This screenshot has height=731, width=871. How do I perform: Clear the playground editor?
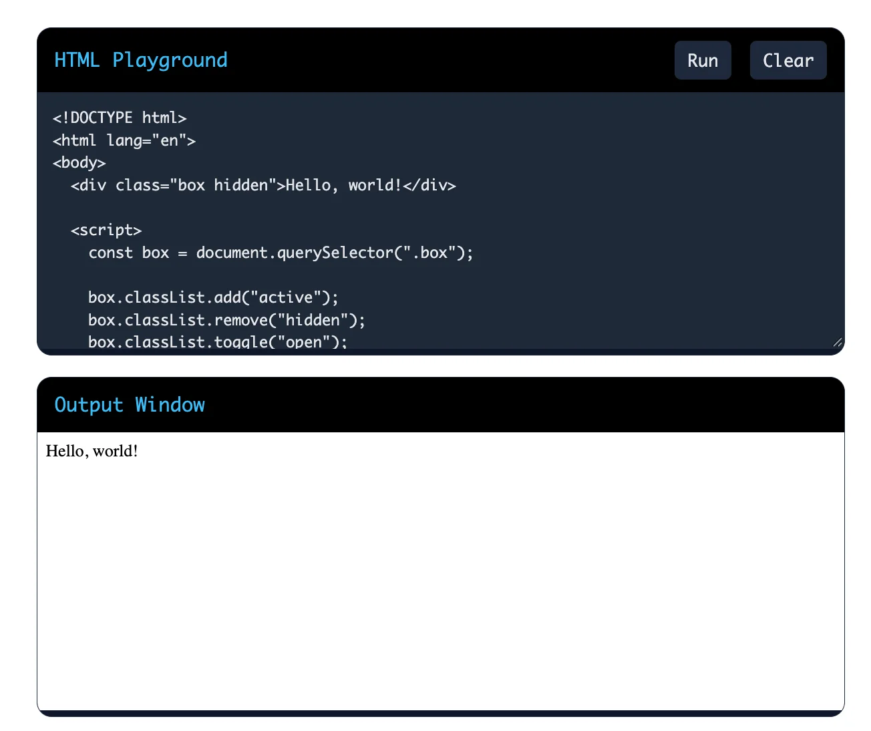tap(788, 60)
